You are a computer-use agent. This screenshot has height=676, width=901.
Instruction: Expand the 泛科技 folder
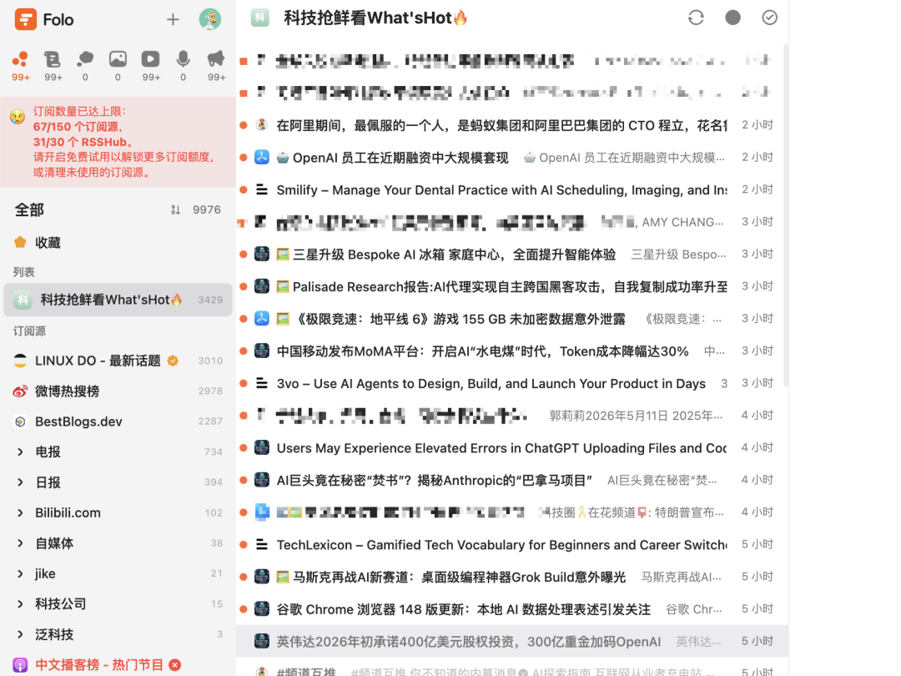[x=20, y=634]
